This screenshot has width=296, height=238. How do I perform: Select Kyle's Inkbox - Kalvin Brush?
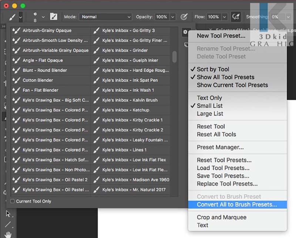131,100
